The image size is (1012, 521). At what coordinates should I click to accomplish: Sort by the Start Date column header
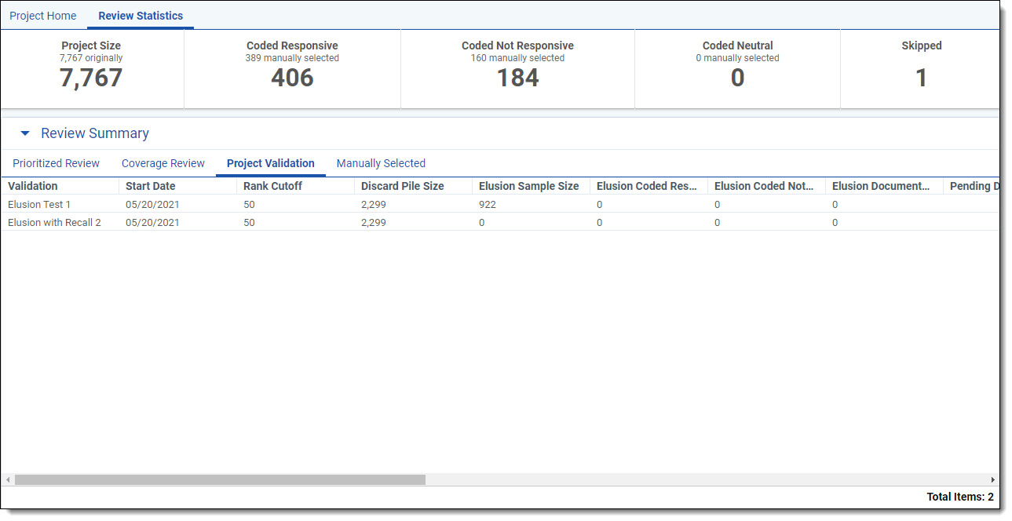(x=151, y=186)
